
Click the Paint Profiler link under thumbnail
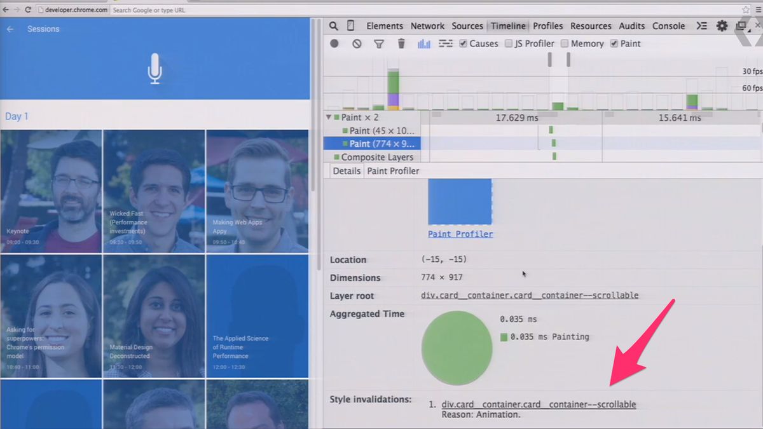[x=460, y=234]
